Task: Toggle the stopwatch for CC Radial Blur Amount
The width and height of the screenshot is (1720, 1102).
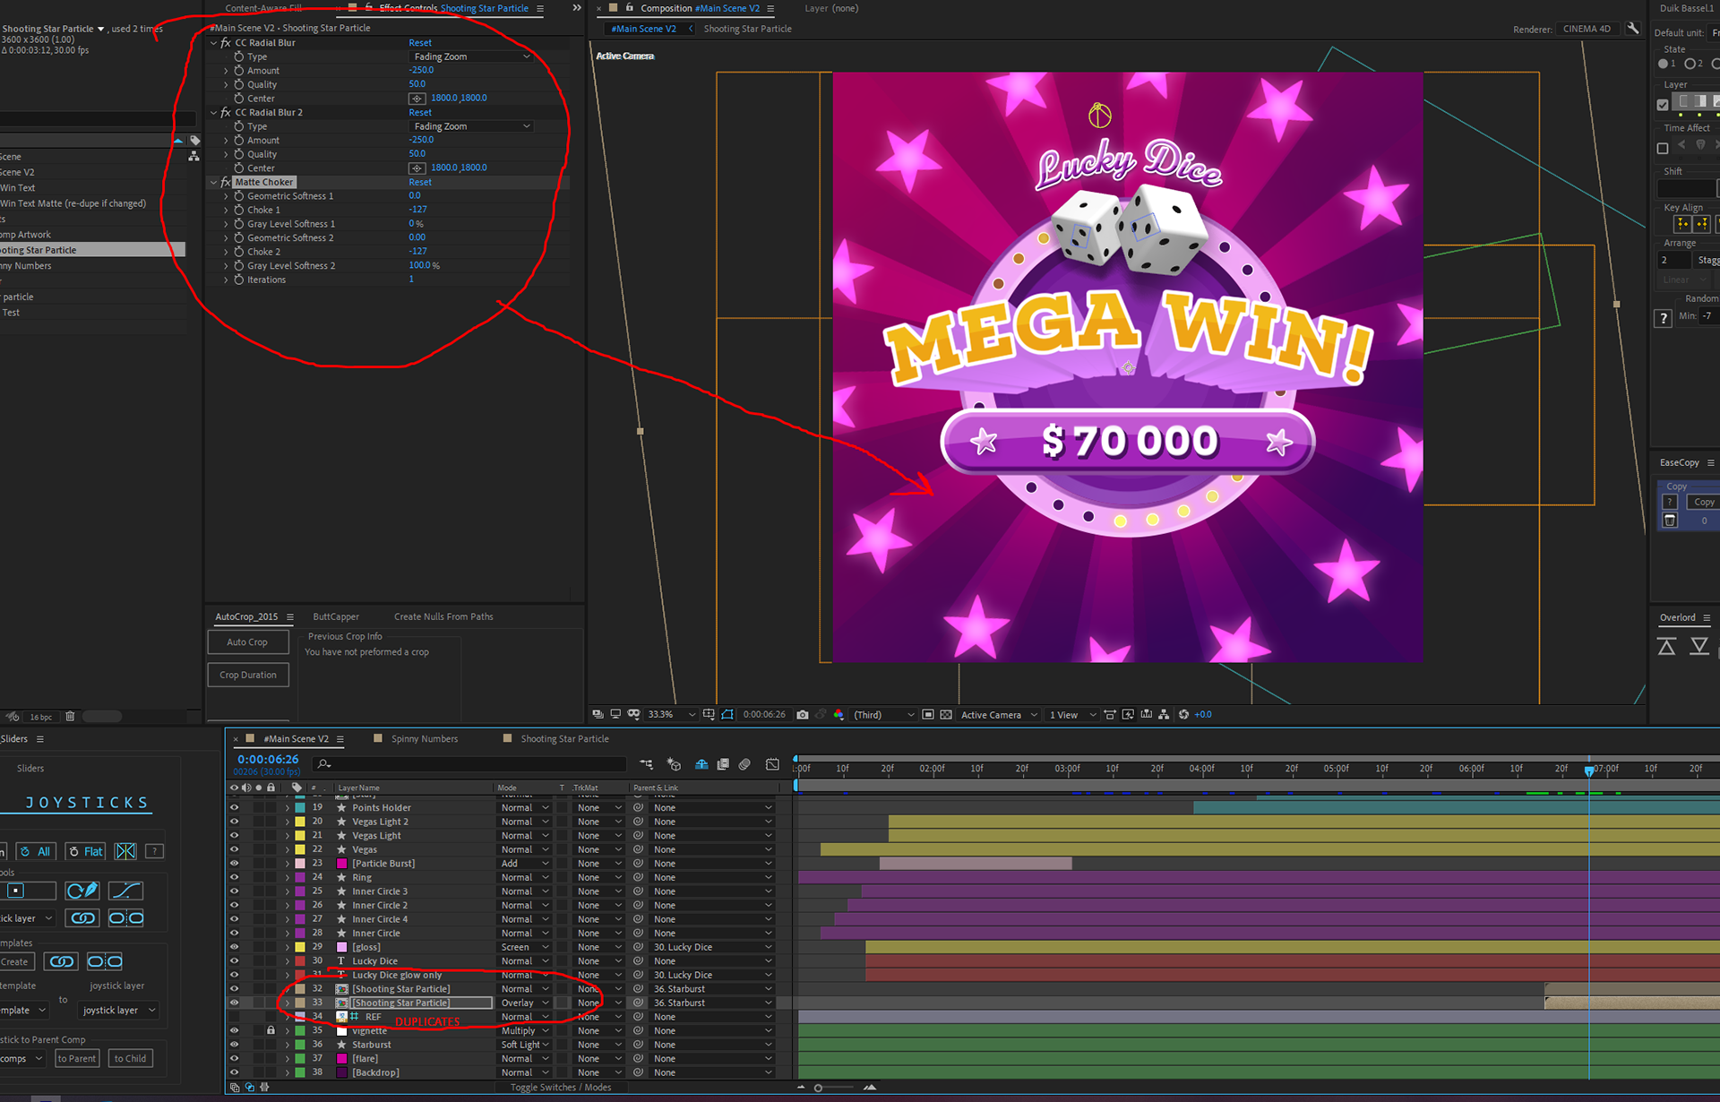Action: (x=239, y=70)
